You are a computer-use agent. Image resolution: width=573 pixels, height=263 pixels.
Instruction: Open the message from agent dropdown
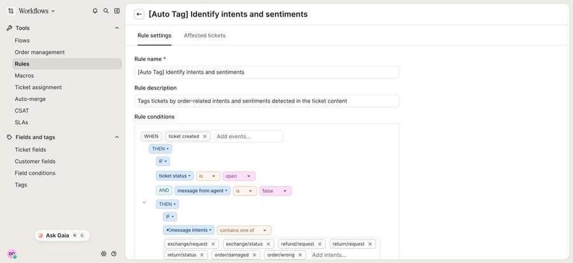click(202, 190)
